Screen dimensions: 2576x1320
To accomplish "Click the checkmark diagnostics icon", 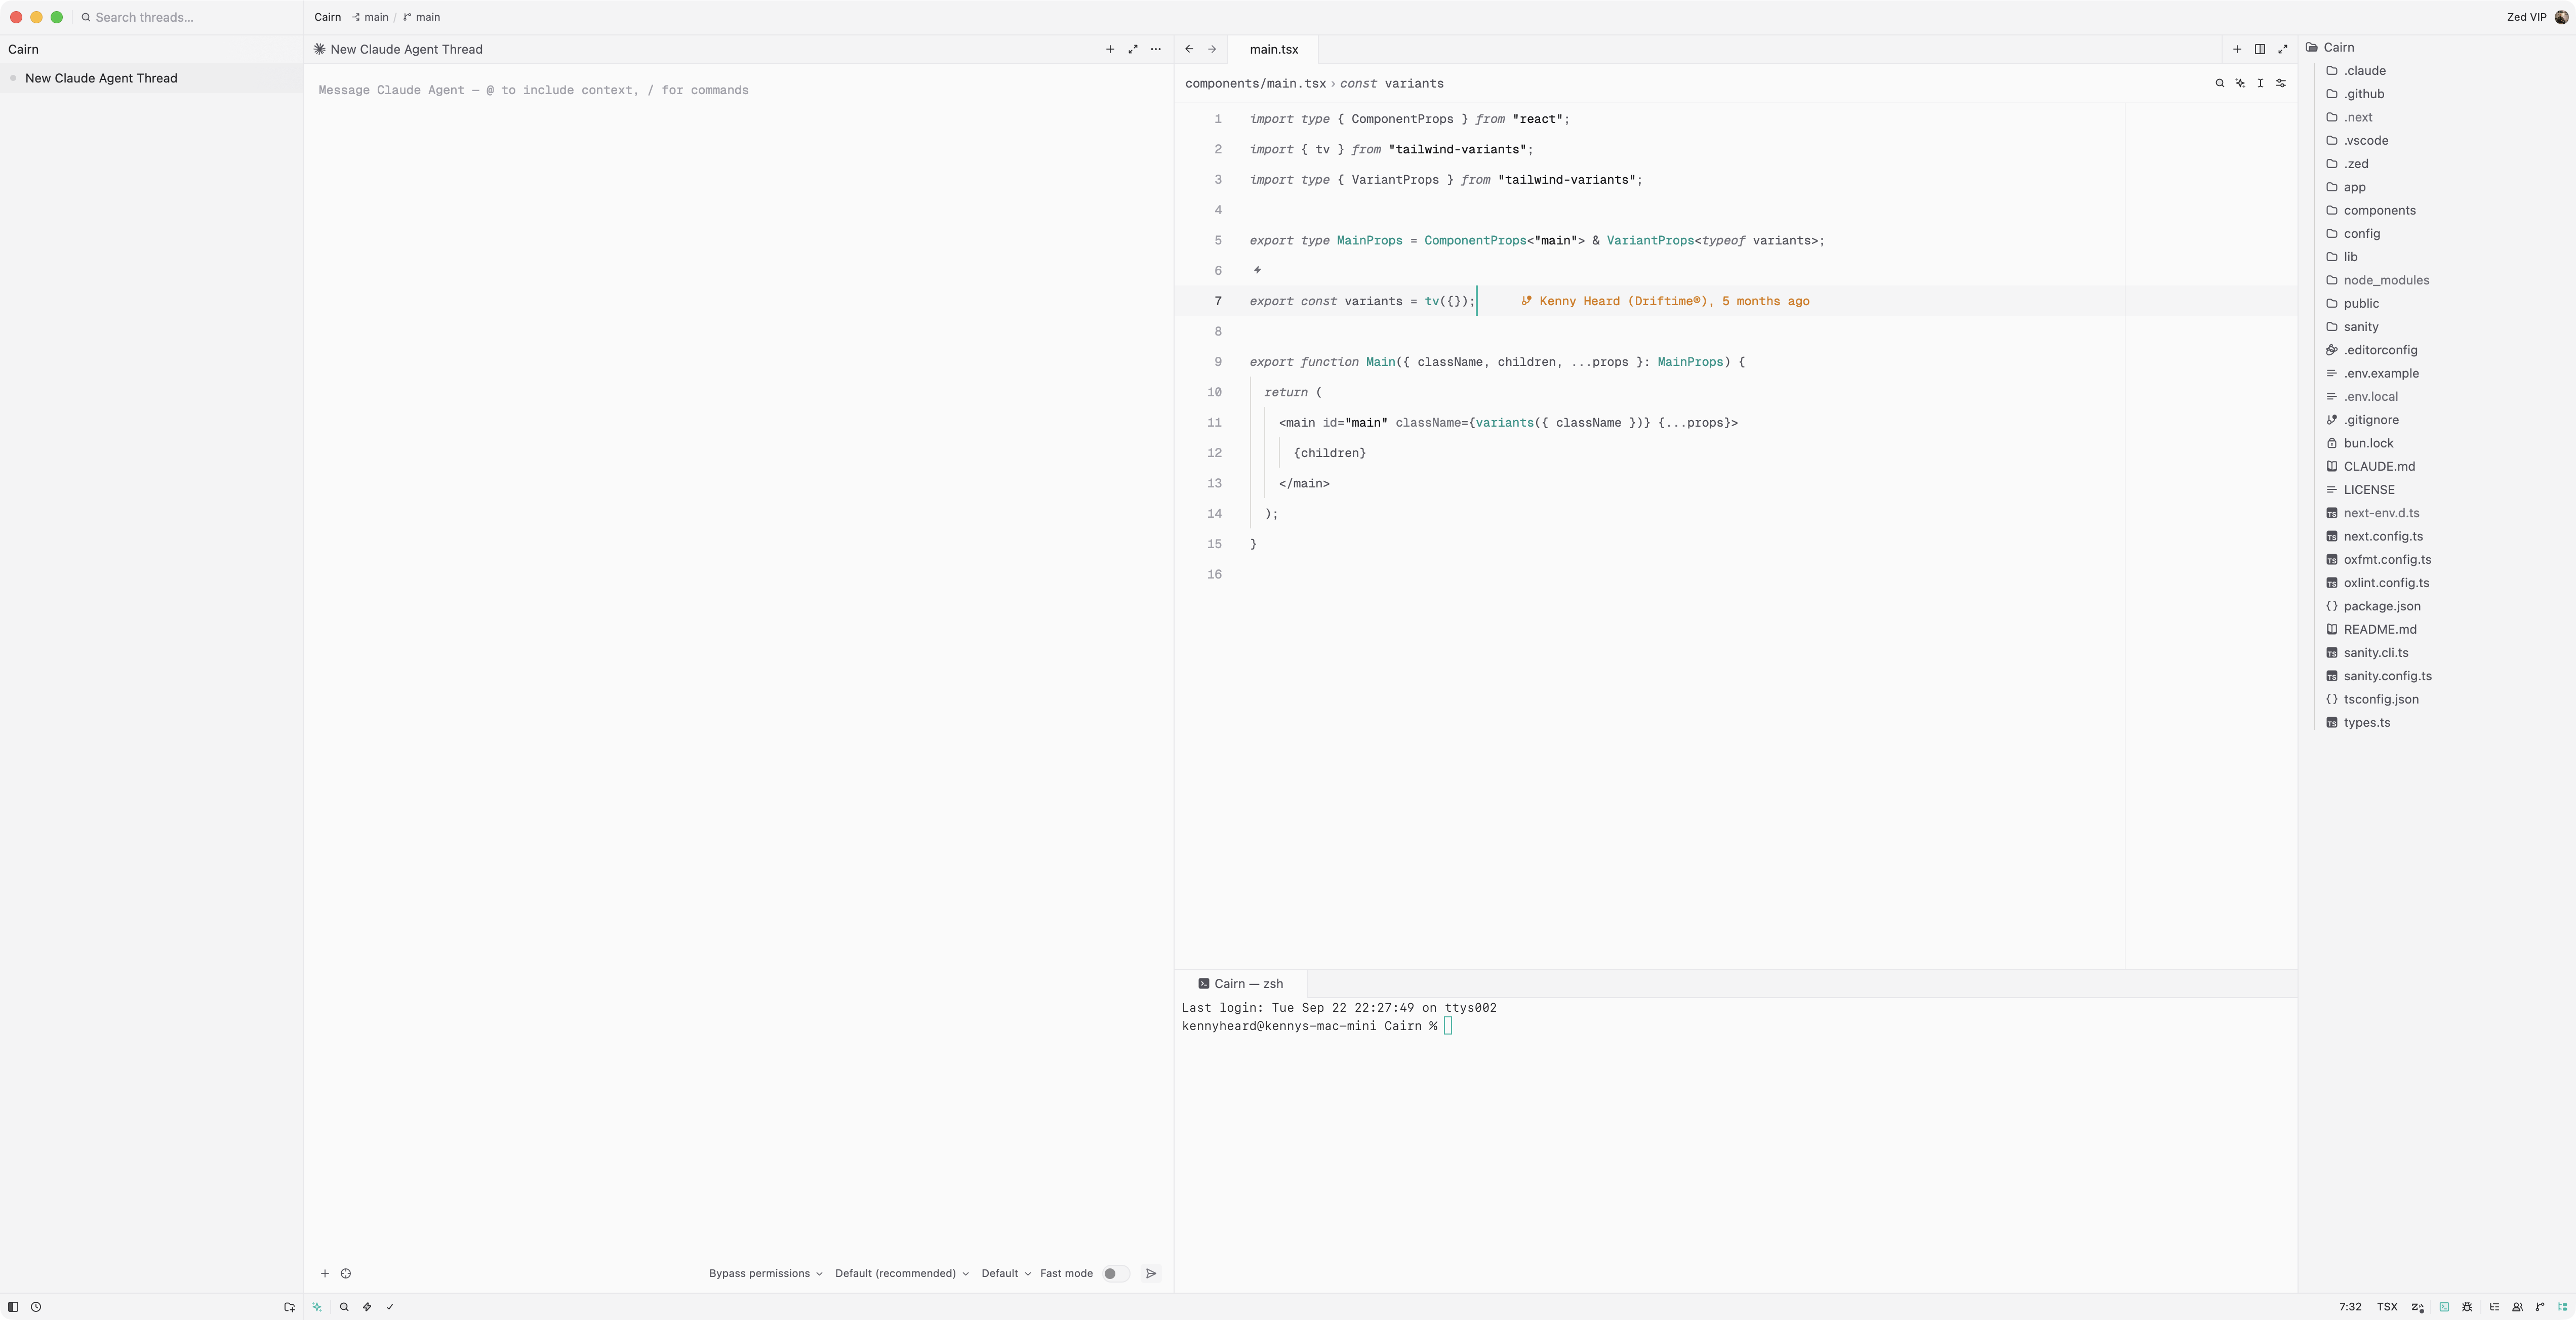I will point(390,1306).
